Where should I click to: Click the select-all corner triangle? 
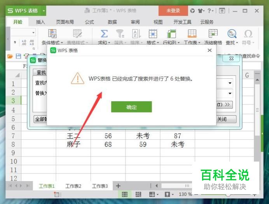click(17, 75)
